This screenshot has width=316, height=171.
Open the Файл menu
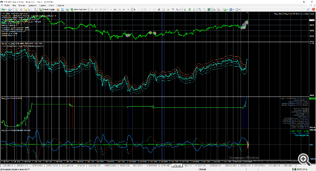tap(7, 5)
